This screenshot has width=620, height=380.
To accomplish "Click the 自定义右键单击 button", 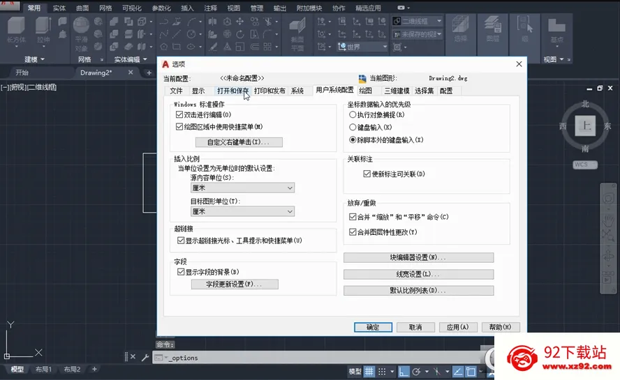I will (x=239, y=142).
